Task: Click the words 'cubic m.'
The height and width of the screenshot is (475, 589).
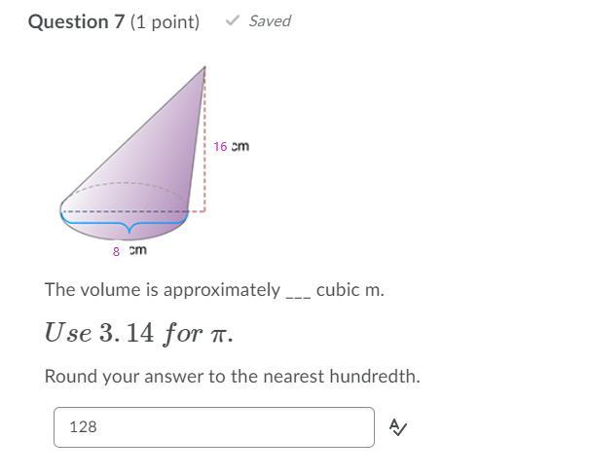Action: point(350,290)
